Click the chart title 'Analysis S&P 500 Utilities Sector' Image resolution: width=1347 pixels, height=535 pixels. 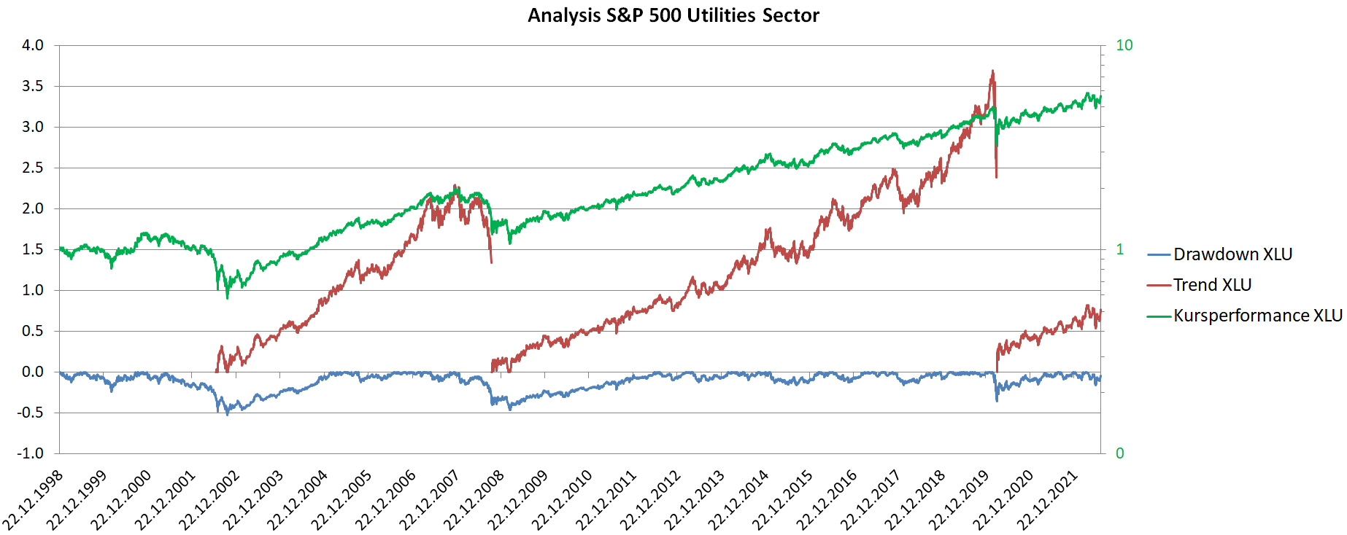pyautogui.click(x=673, y=15)
